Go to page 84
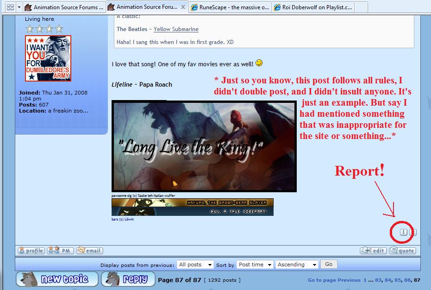 click(388, 280)
